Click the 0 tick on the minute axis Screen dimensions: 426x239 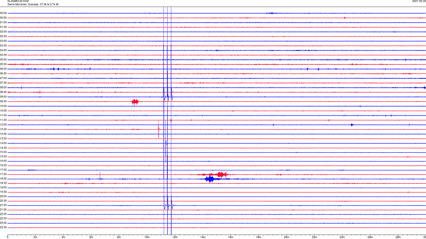(x=8, y=237)
